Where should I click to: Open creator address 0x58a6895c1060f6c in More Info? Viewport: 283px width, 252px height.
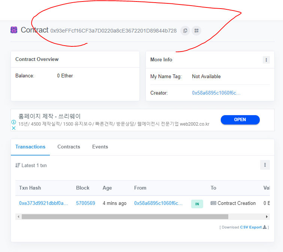point(216,93)
